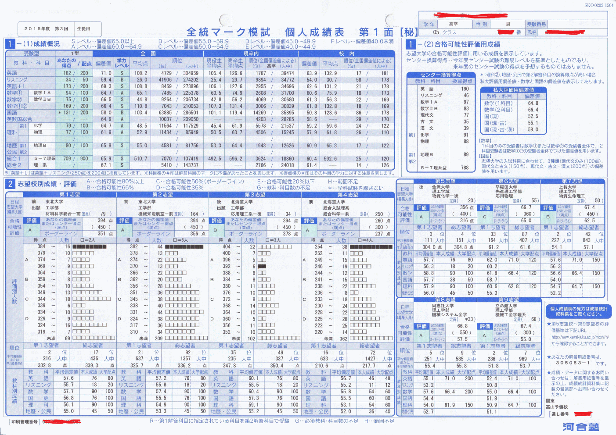616x435 pixels.
Task: Select the 英数国総合 row label
Action: [19, 119]
